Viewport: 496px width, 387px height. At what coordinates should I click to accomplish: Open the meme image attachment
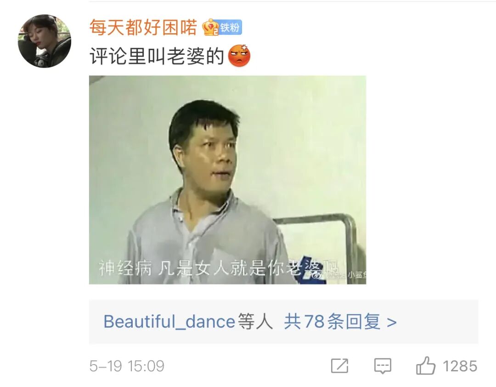227,180
